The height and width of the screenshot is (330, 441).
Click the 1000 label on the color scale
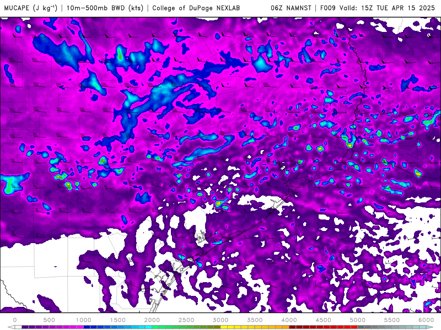tap(83, 320)
